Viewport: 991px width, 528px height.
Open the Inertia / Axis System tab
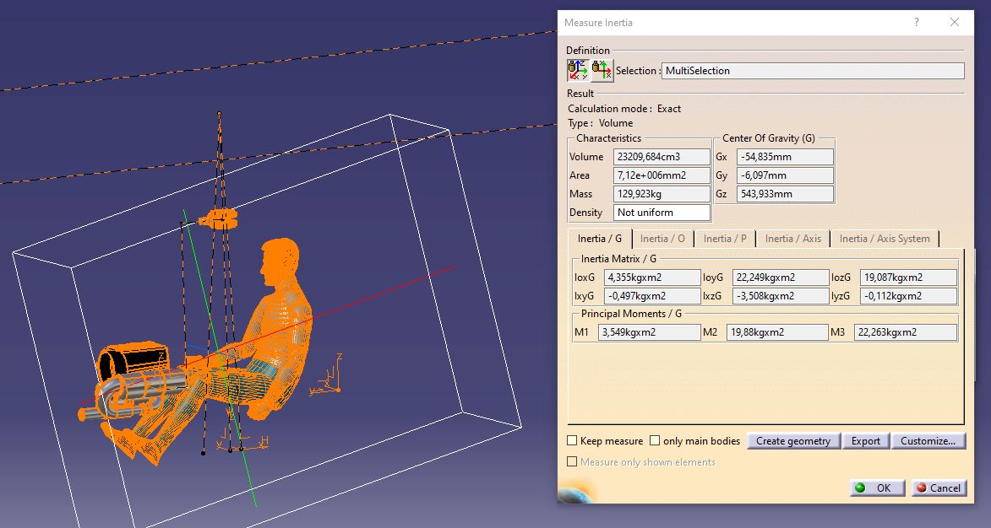tap(884, 239)
